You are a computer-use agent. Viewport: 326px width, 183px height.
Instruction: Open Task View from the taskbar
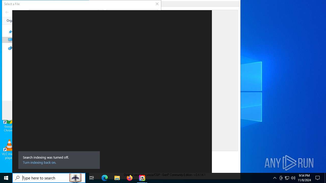tap(92, 178)
